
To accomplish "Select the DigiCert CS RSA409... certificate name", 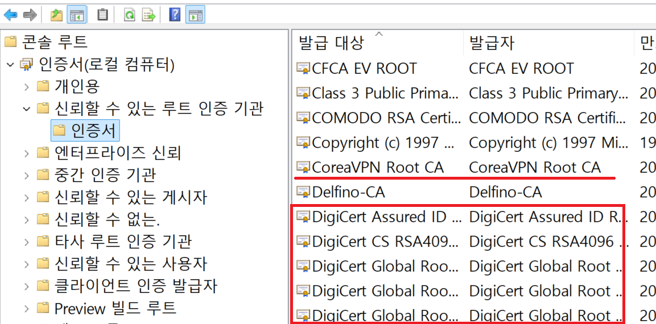I will (x=386, y=242).
